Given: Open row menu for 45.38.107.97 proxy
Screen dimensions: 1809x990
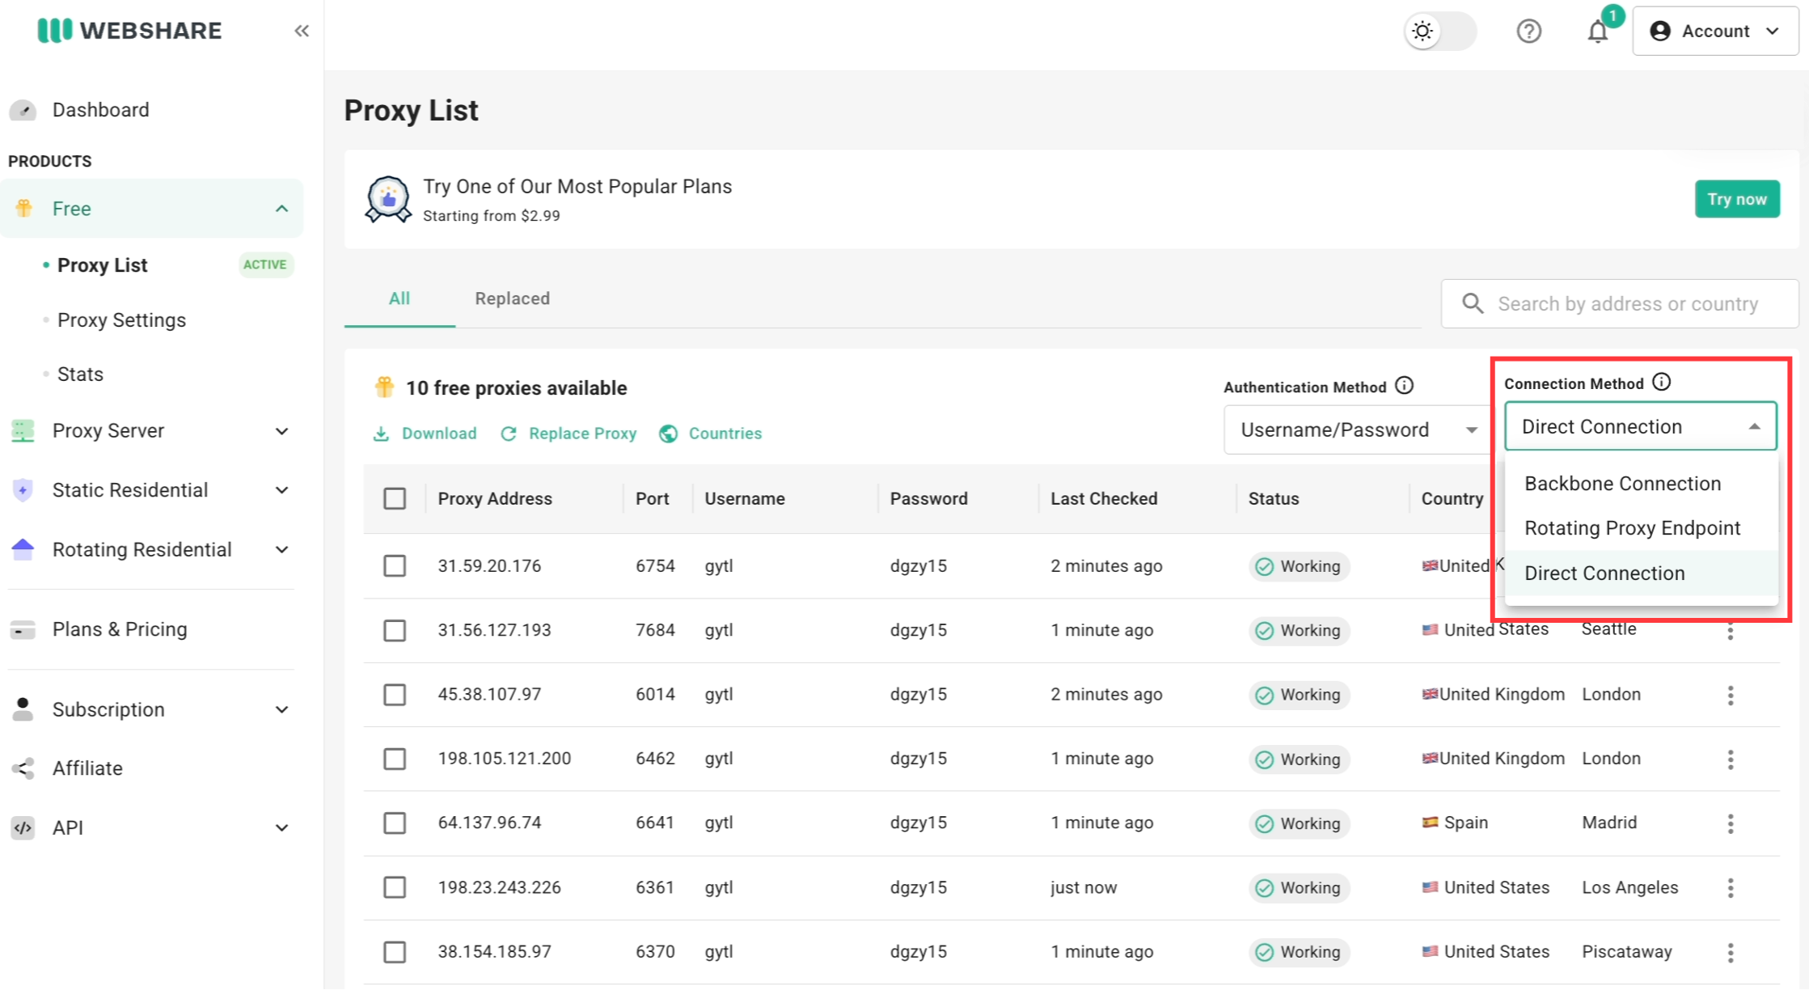Looking at the screenshot, I should click(1731, 695).
